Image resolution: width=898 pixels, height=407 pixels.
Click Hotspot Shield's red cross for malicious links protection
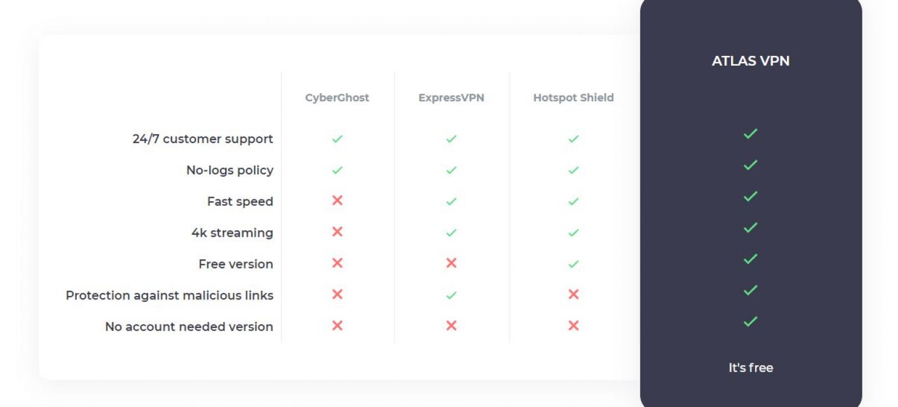(x=573, y=294)
